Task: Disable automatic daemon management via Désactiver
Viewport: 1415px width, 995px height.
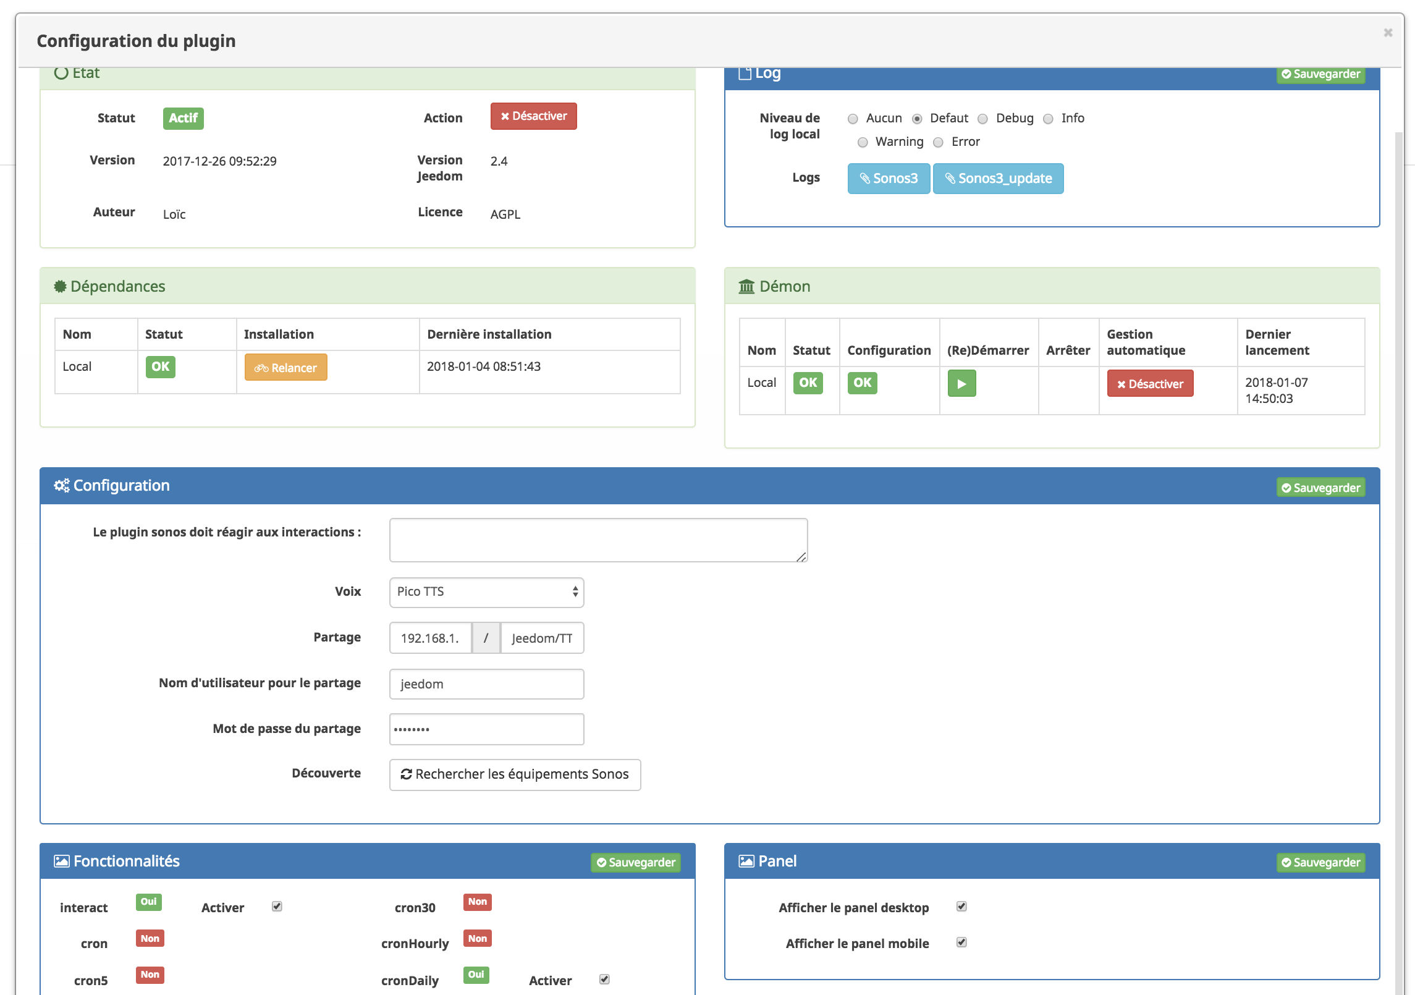Action: click(1150, 384)
